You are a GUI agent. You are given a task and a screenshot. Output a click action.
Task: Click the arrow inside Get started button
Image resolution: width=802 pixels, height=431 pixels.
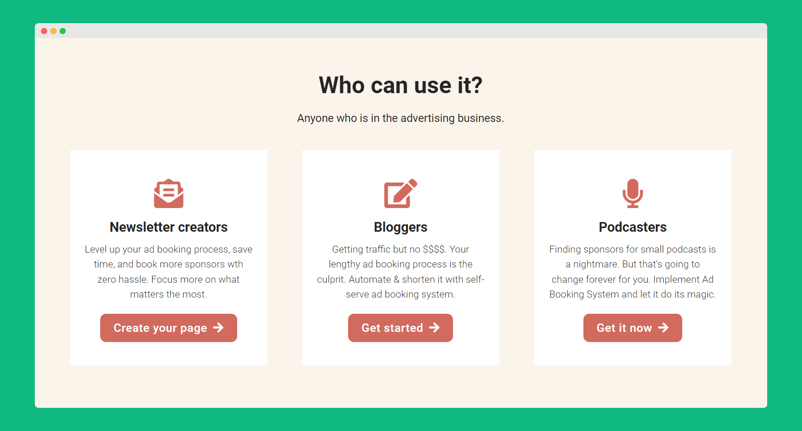tap(434, 328)
